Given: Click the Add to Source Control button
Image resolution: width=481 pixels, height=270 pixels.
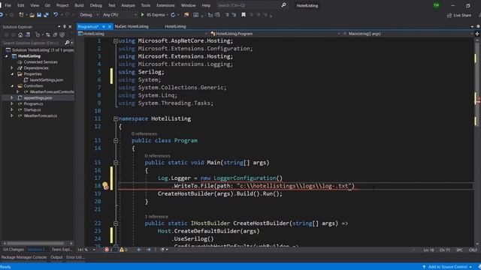Looking at the screenshot, I should click(x=447, y=267).
